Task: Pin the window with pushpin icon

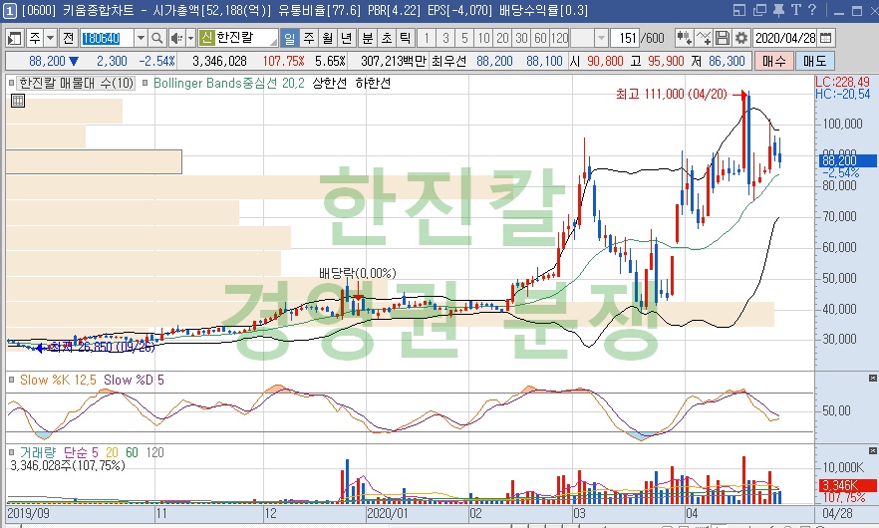Action: (778, 10)
